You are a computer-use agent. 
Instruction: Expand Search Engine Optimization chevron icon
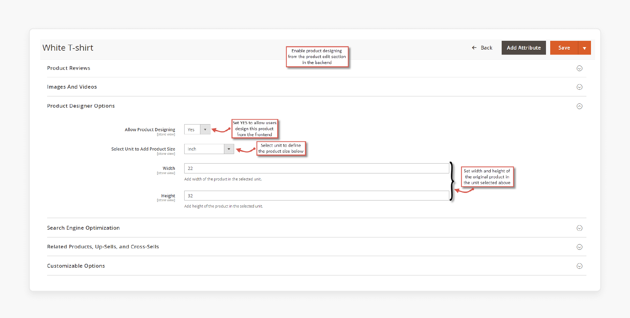click(579, 228)
